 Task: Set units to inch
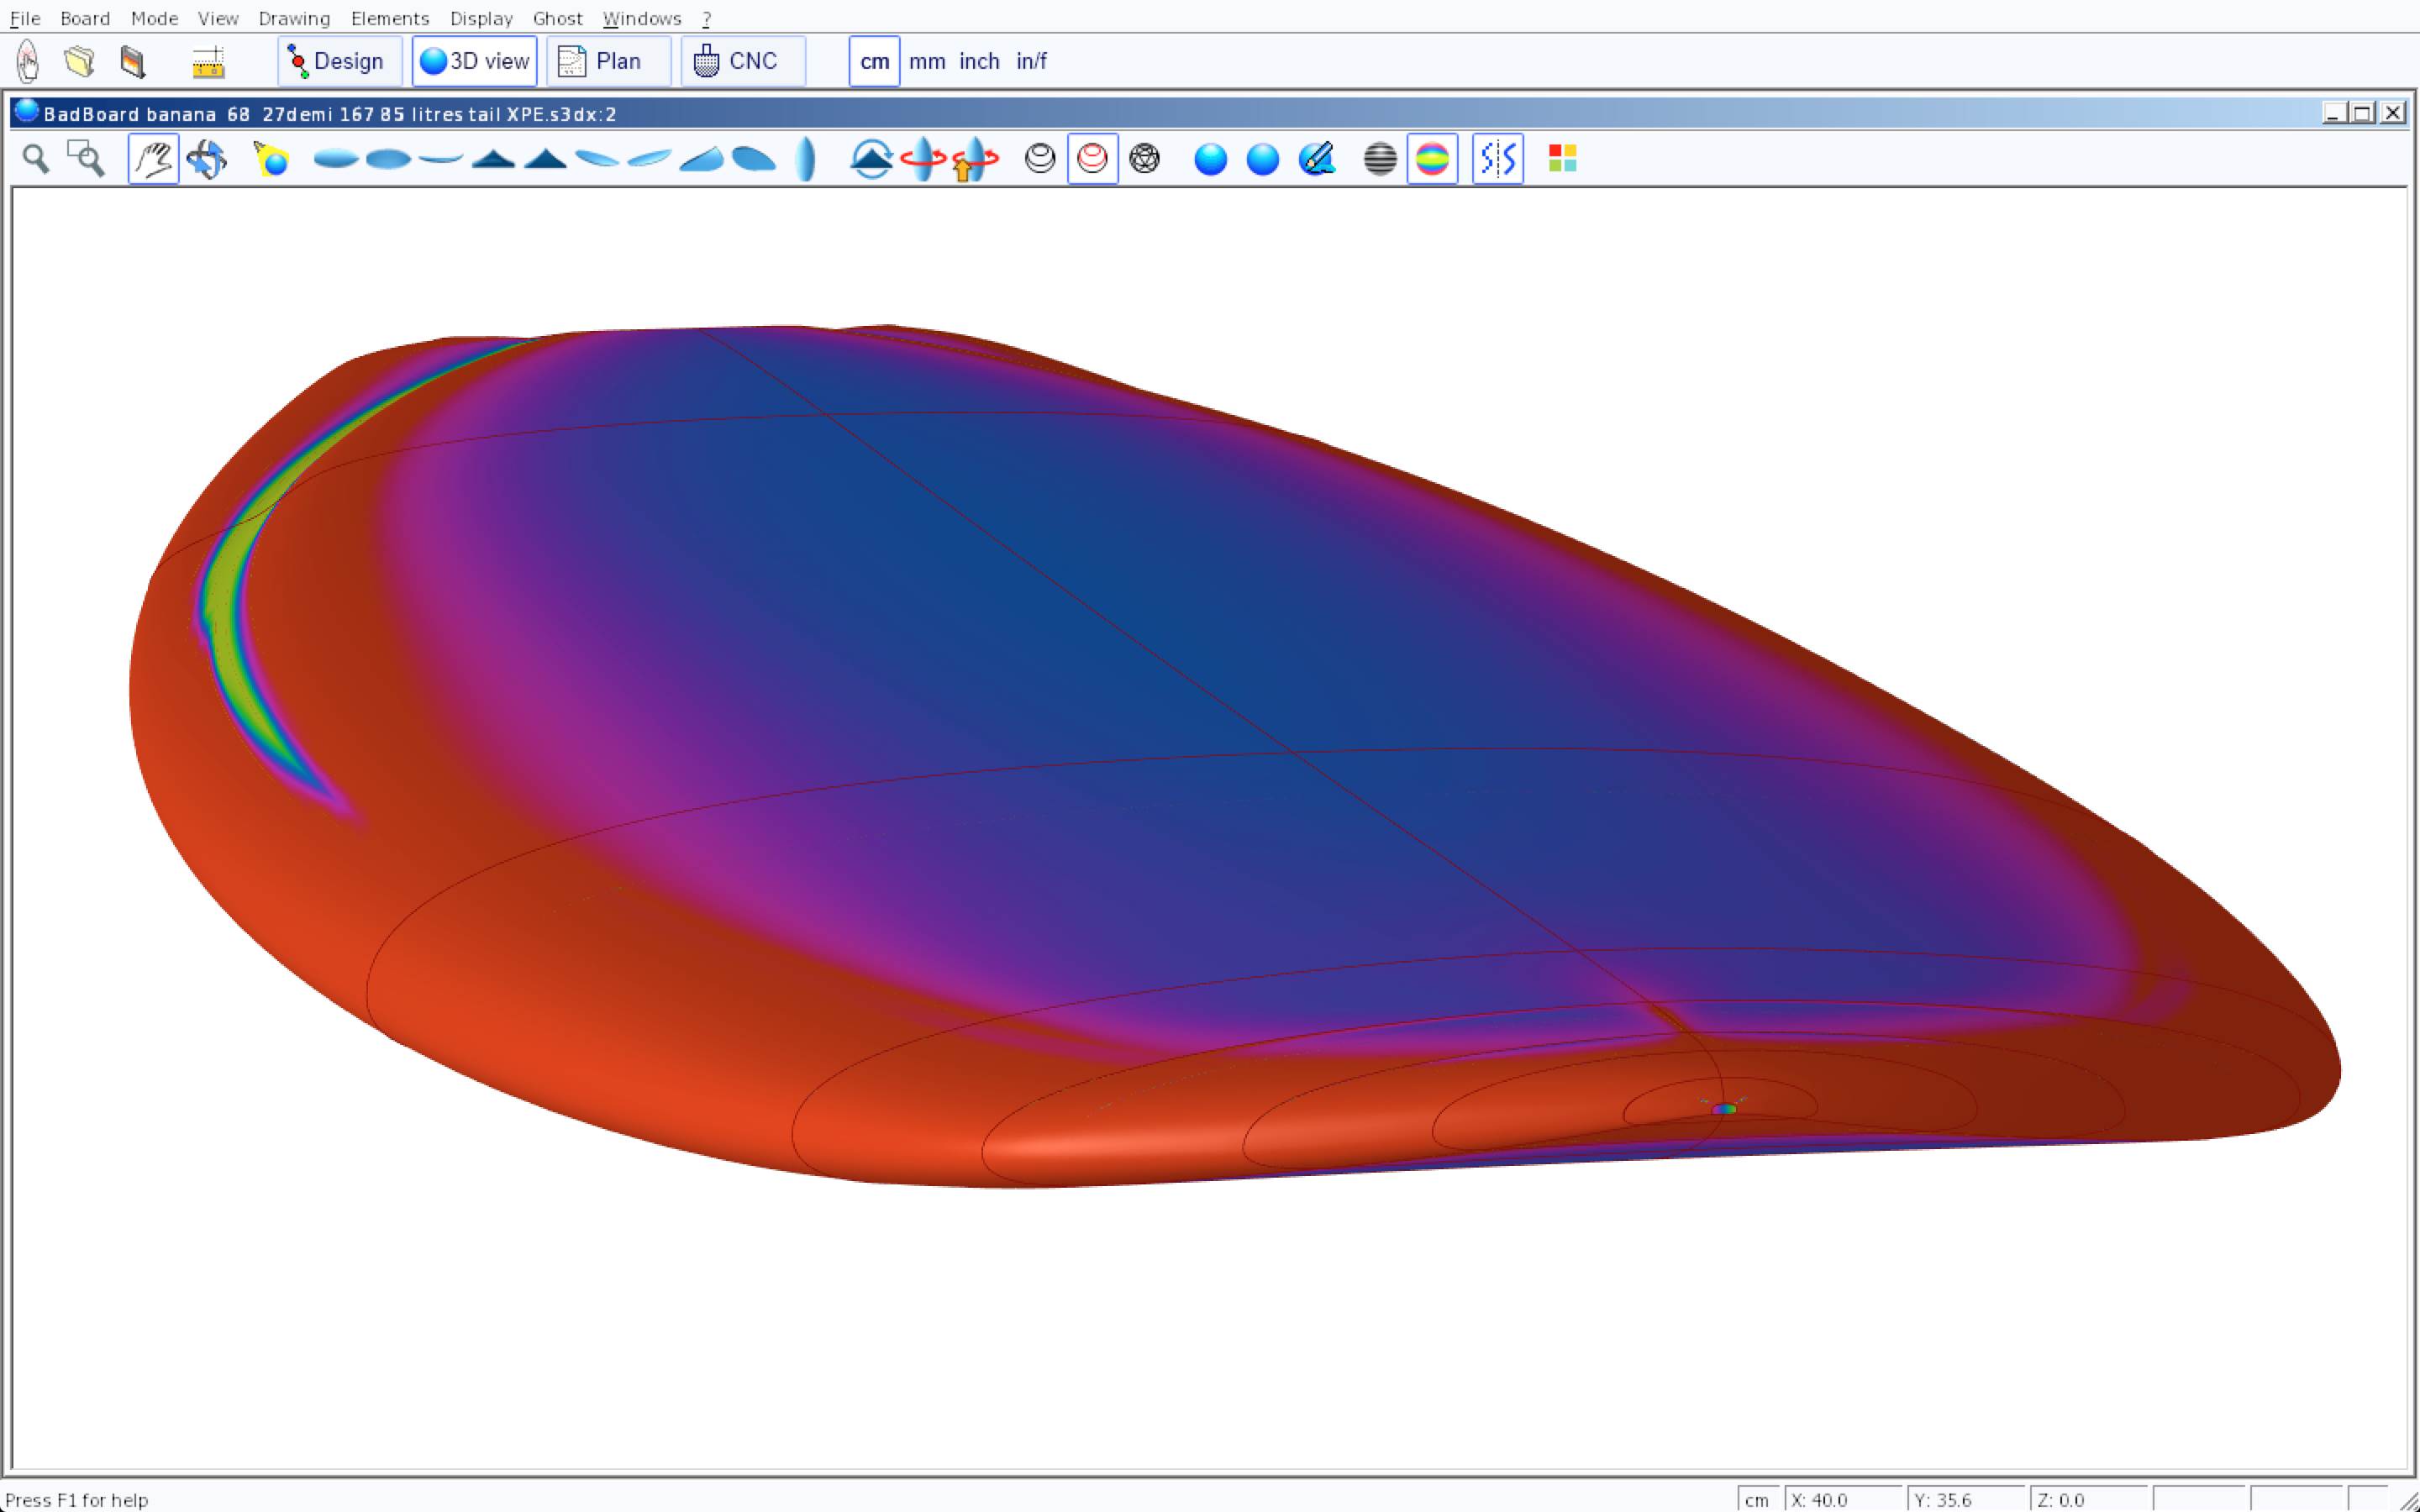click(979, 61)
